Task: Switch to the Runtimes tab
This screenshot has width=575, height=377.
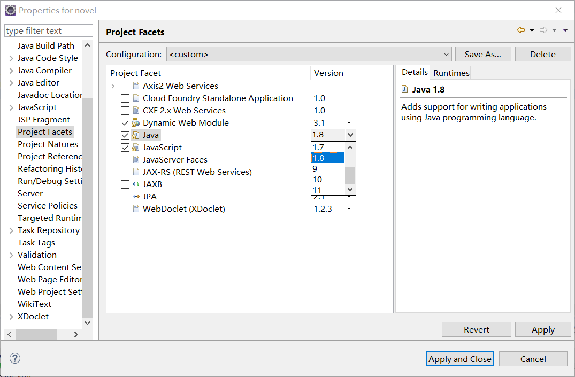Action: click(451, 73)
